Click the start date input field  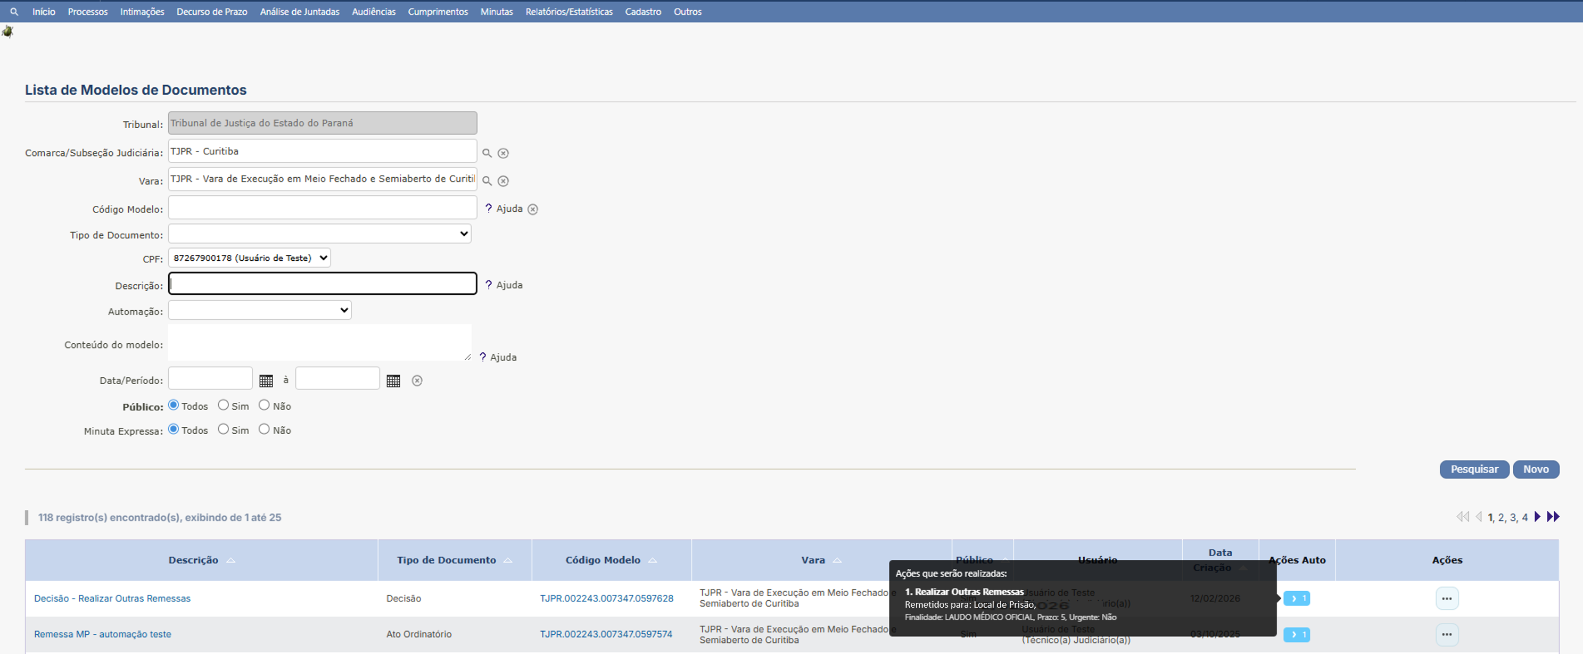(x=210, y=378)
